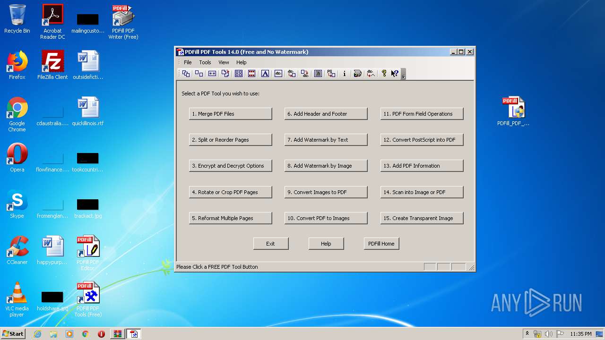The image size is (605, 340).
Task: Expand the toolbar options dropdown arrow
Action: pyautogui.click(x=403, y=74)
